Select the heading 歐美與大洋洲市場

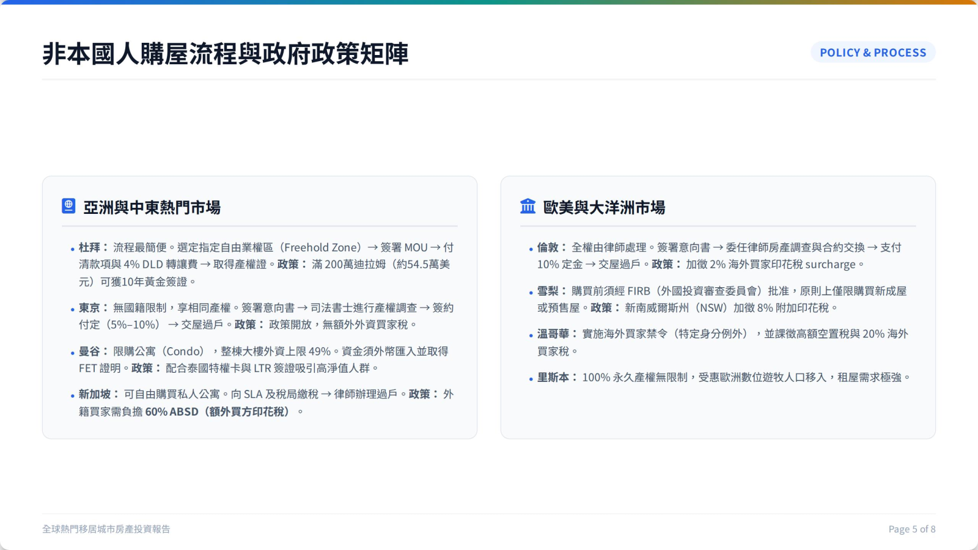point(604,208)
